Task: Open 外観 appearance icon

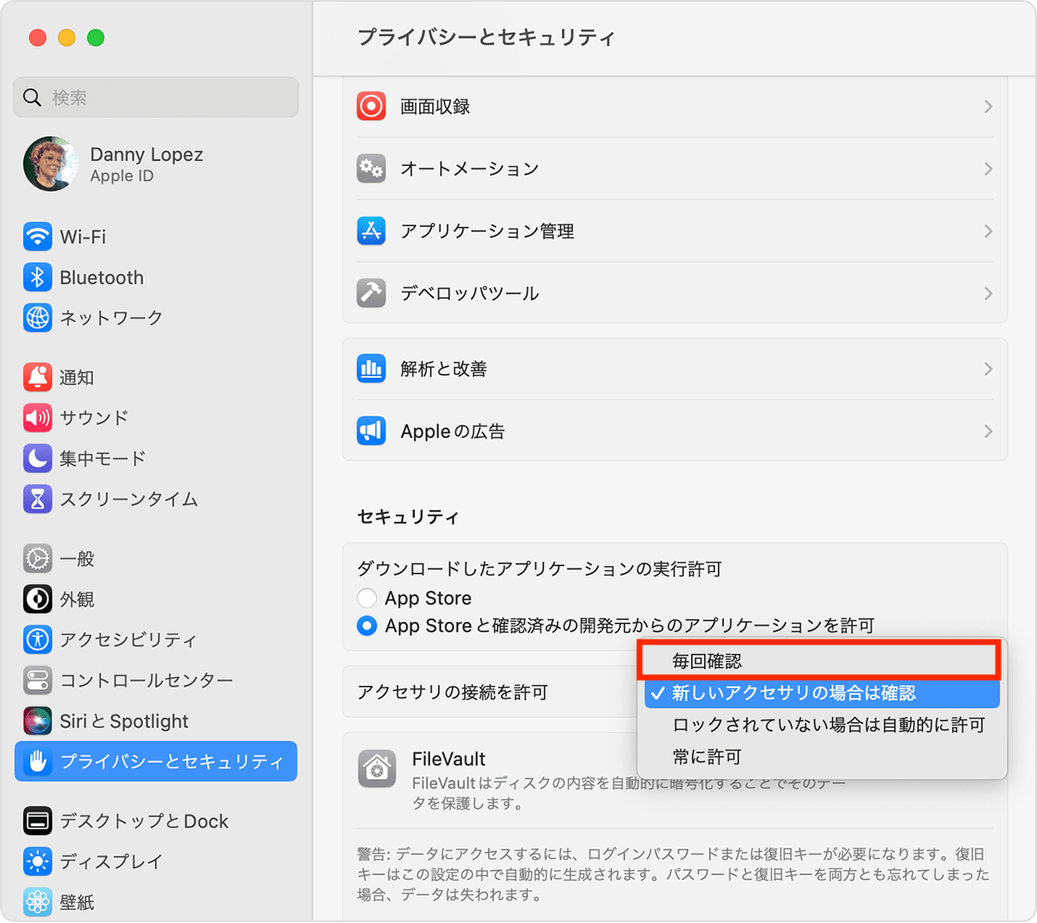Action: (37, 599)
